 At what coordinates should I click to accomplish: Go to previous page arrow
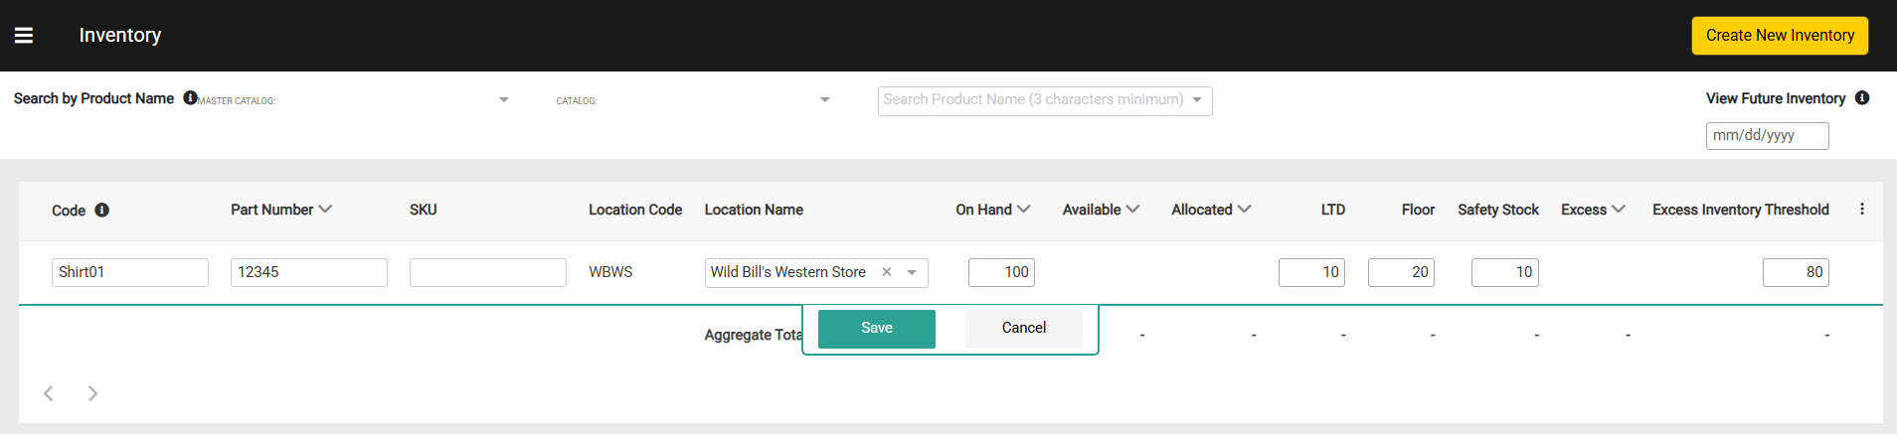coord(49,393)
